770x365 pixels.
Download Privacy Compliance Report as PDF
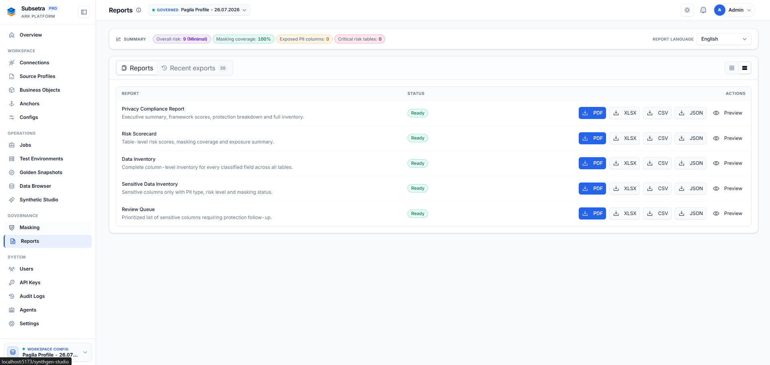click(x=592, y=113)
